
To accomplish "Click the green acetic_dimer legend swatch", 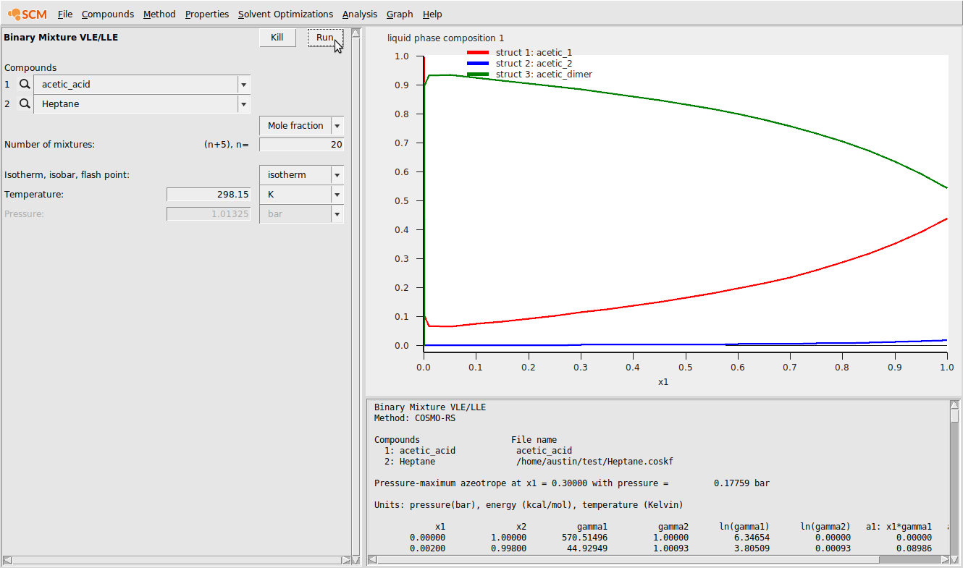I will click(x=478, y=75).
